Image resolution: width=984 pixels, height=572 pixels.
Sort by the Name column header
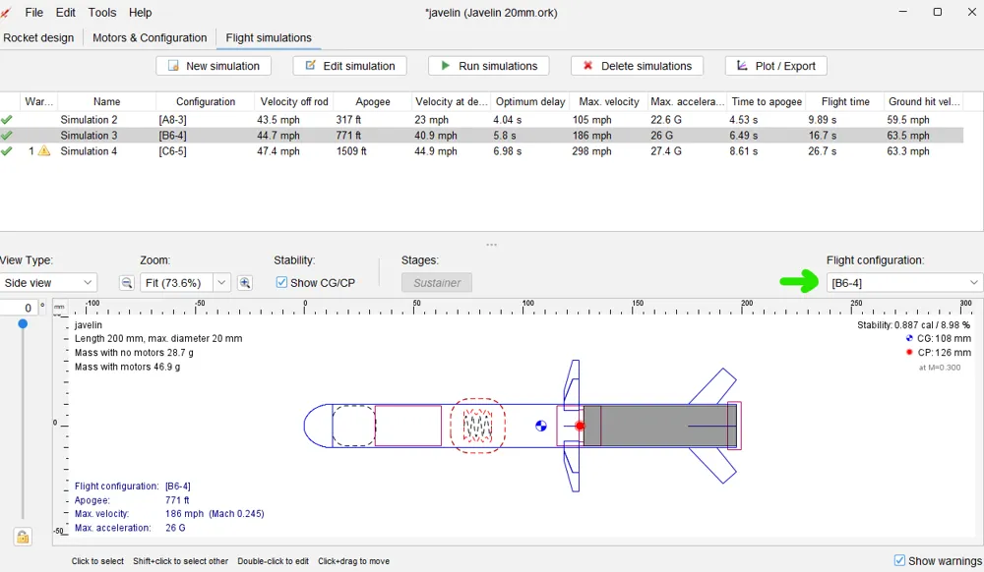[x=106, y=101]
